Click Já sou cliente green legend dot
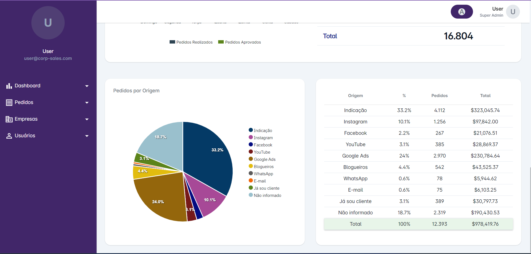This screenshot has width=531, height=254. (251, 188)
